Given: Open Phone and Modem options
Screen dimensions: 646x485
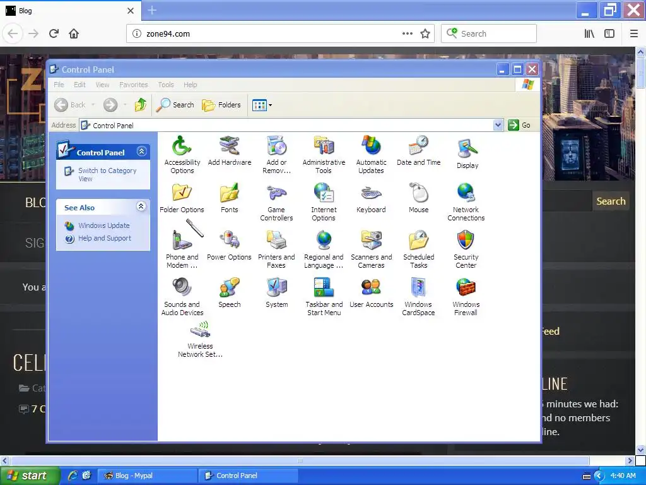Looking at the screenshot, I should [x=182, y=249].
